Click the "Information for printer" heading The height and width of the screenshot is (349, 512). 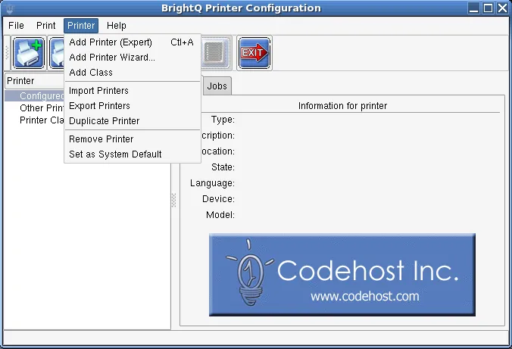point(342,106)
